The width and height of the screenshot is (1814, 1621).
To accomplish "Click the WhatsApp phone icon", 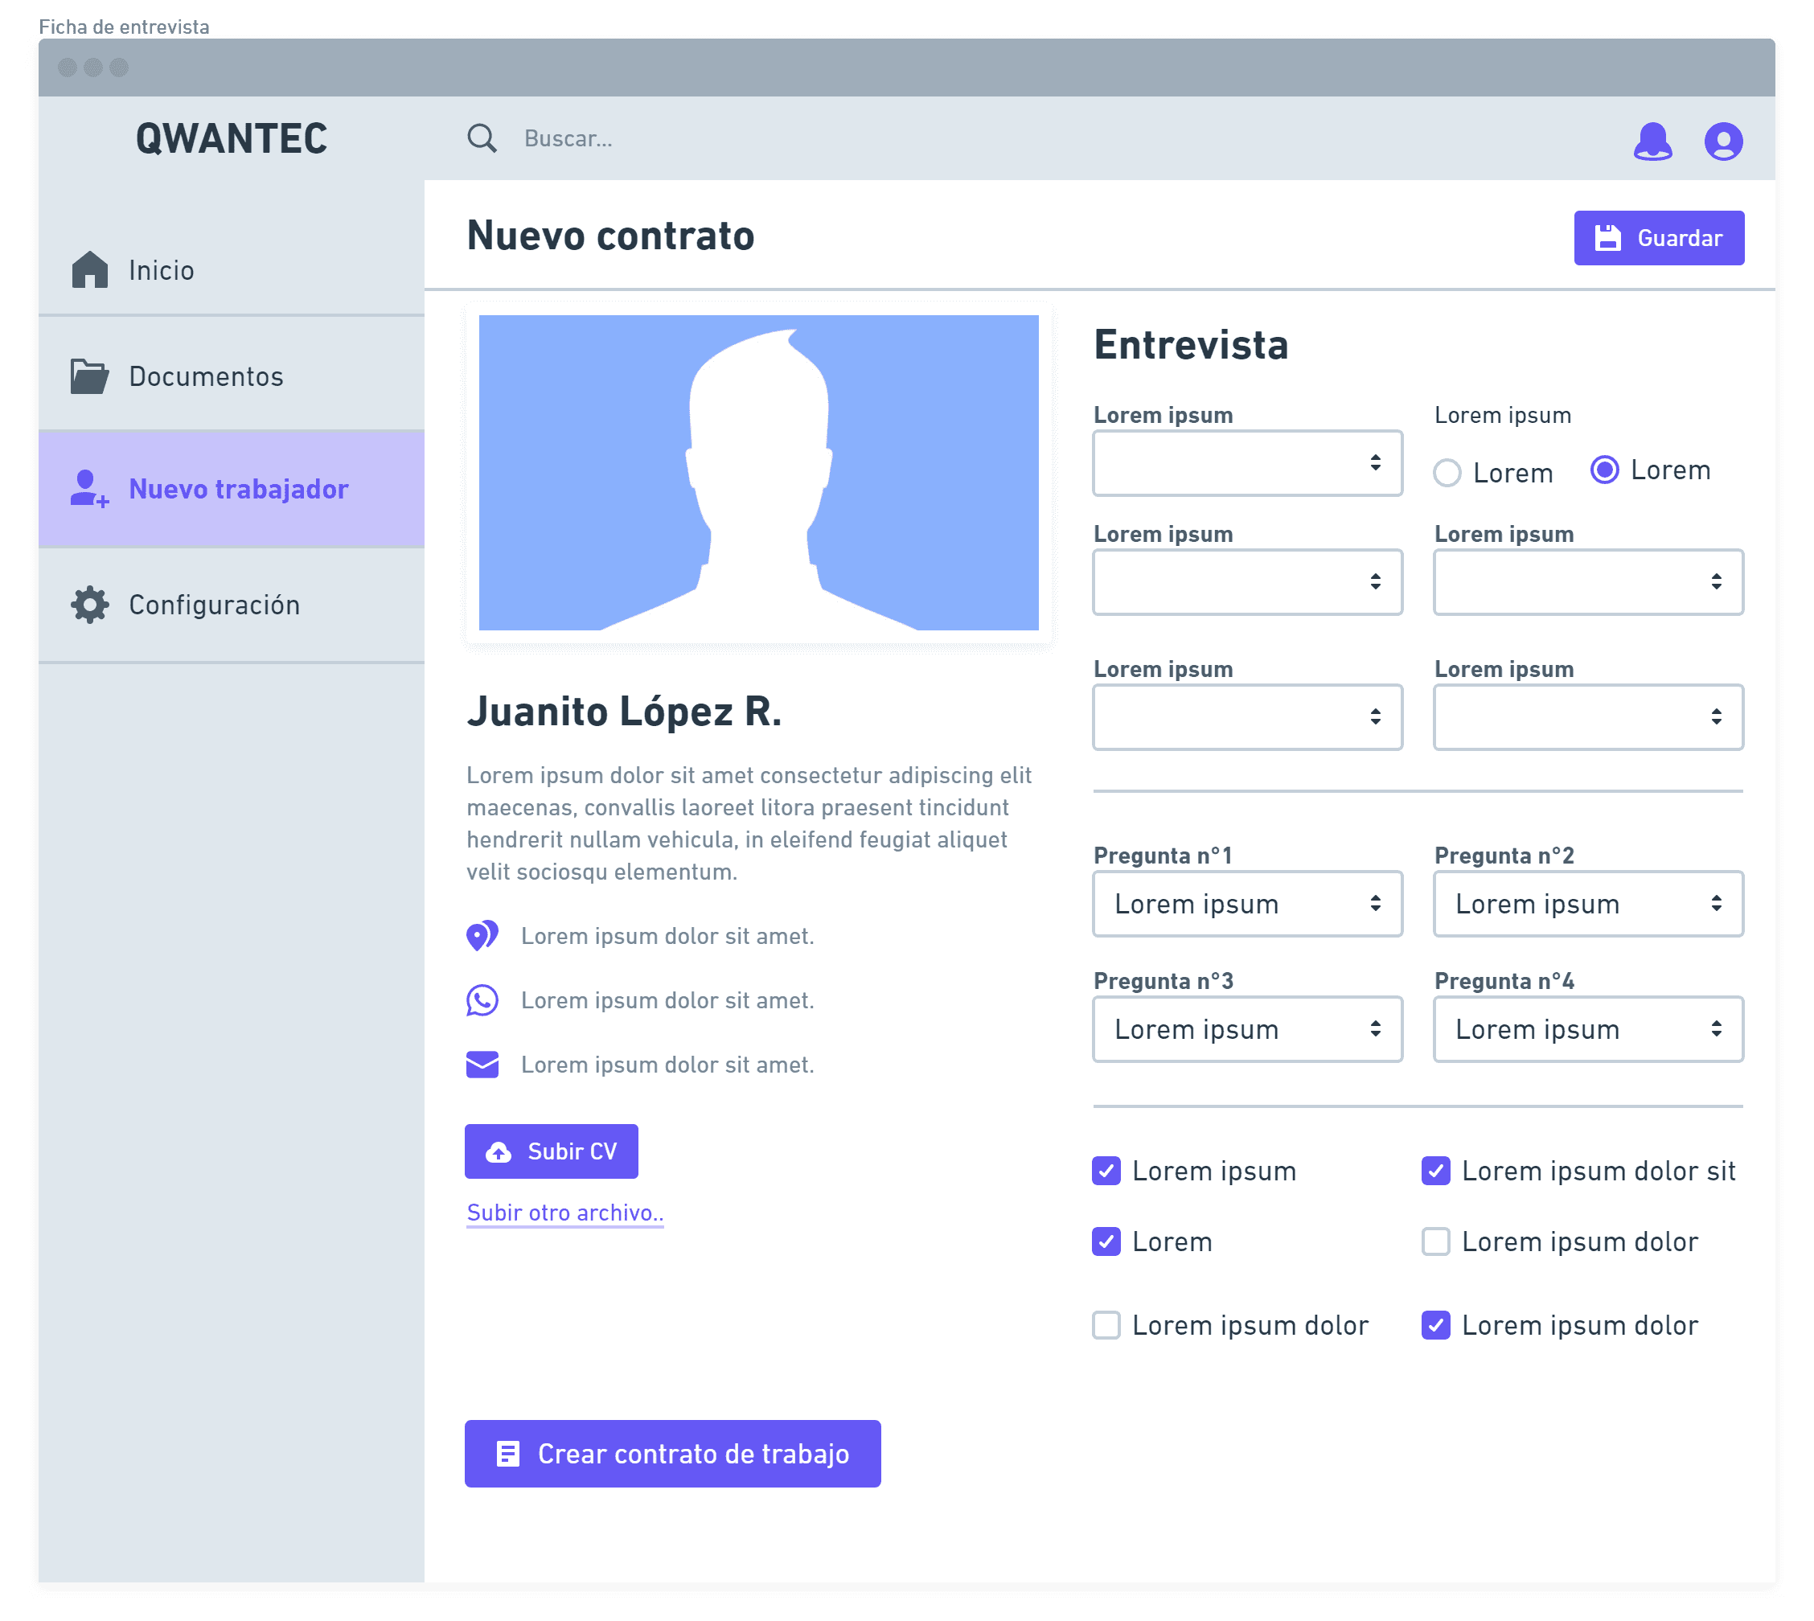I will [482, 1000].
